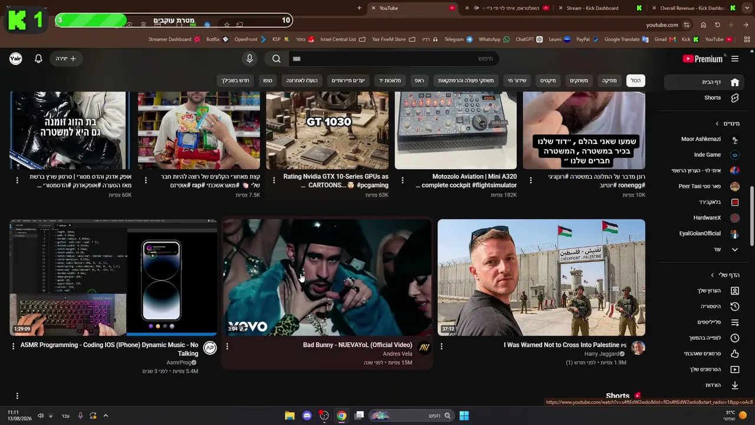Viewport: 755px width, 425px height.
Task: Open the Telegram bookmark
Action: 458,40
